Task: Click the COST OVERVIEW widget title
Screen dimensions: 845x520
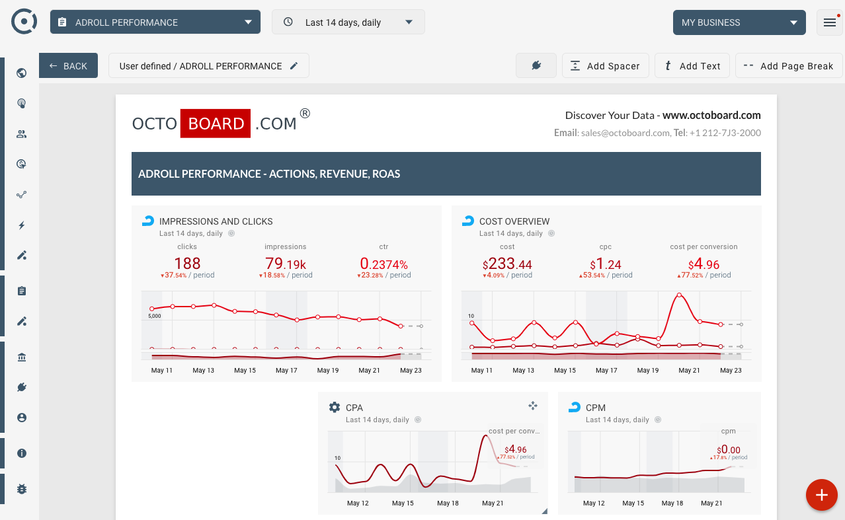Action: pos(514,221)
